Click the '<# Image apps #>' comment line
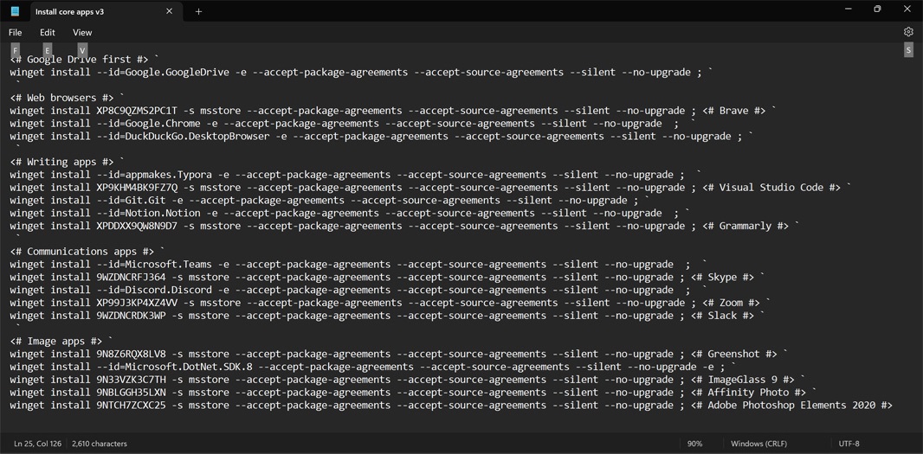Screen dimensions: 923x454 coord(56,341)
